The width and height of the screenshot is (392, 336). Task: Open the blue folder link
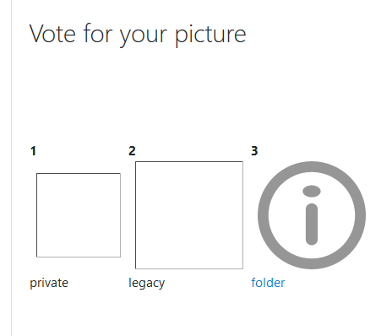pos(268,283)
